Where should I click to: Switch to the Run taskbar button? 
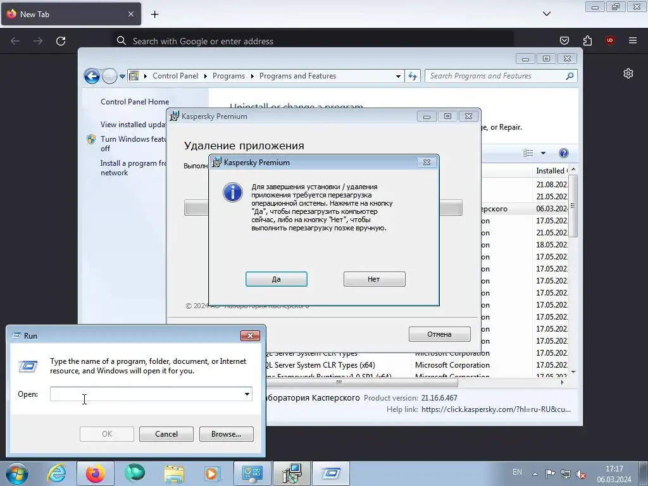(330, 473)
